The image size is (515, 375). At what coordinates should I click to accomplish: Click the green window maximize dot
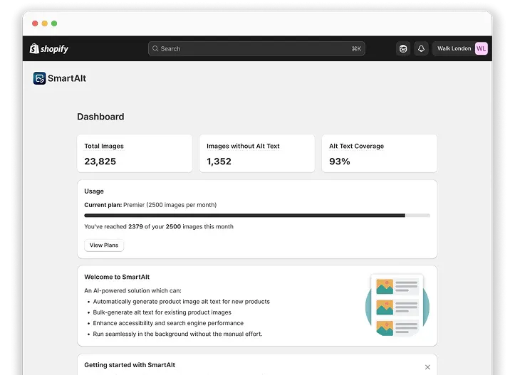54,23
